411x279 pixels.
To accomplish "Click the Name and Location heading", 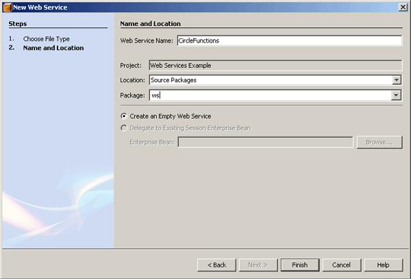I will click(x=150, y=23).
